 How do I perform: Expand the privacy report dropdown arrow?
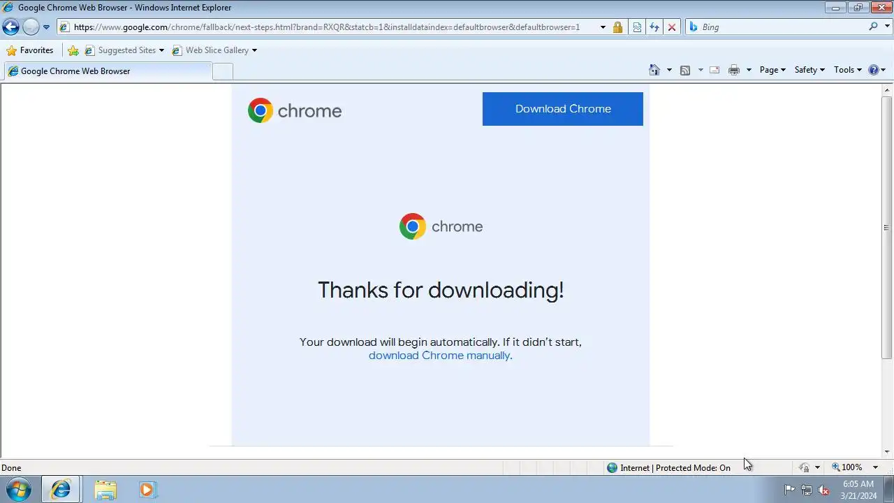coord(817,468)
